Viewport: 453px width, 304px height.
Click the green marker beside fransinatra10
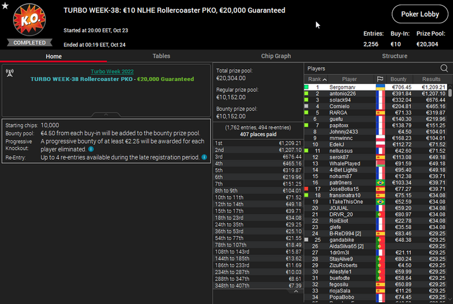307,195
